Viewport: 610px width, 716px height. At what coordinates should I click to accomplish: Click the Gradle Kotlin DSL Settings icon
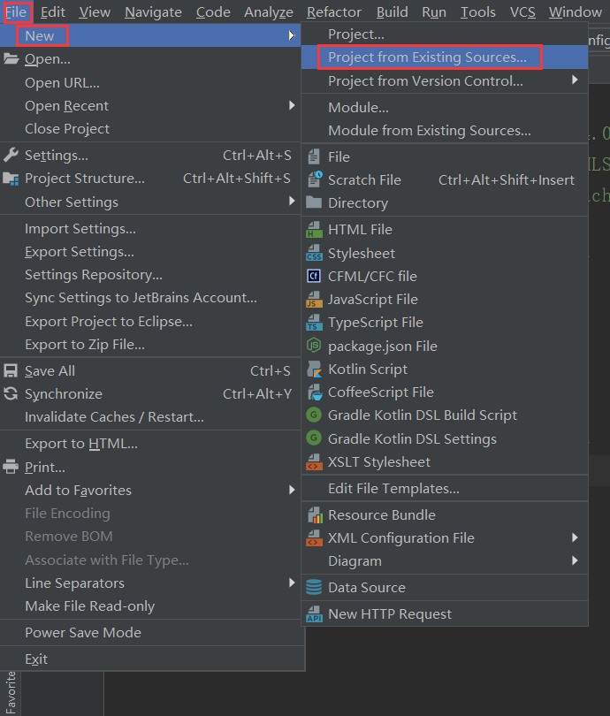(x=314, y=438)
